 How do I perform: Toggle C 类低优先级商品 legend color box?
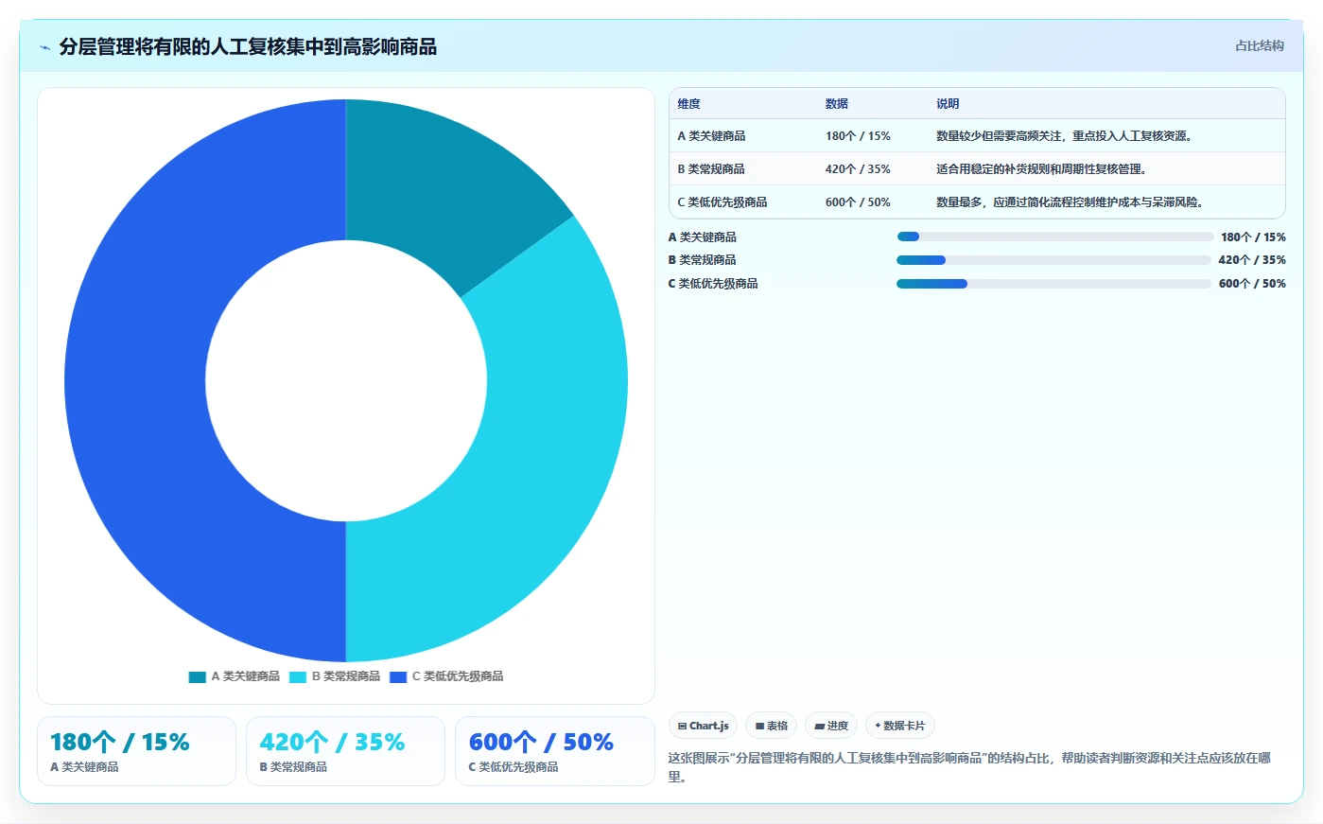click(x=398, y=676)
